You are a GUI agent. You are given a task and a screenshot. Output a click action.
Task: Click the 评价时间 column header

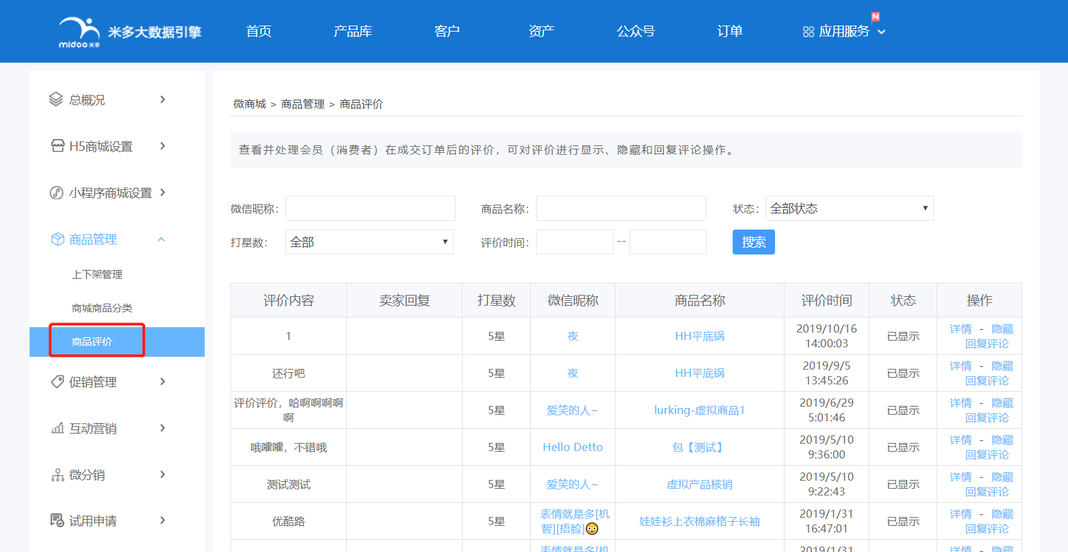point(827,300)
